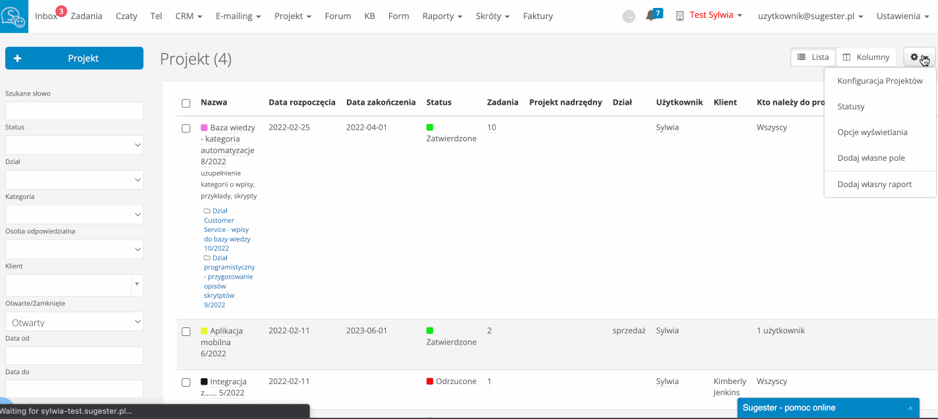
Task: Click the Szukane słowo search field
Action: [x=74, y=111]
